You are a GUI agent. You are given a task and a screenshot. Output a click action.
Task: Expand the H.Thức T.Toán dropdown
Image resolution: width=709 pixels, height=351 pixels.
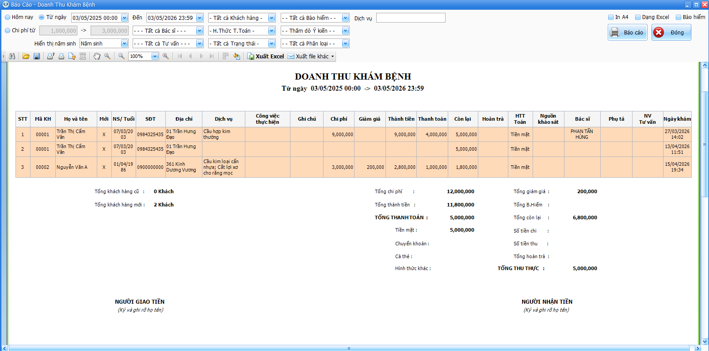(x=271, y=31)
